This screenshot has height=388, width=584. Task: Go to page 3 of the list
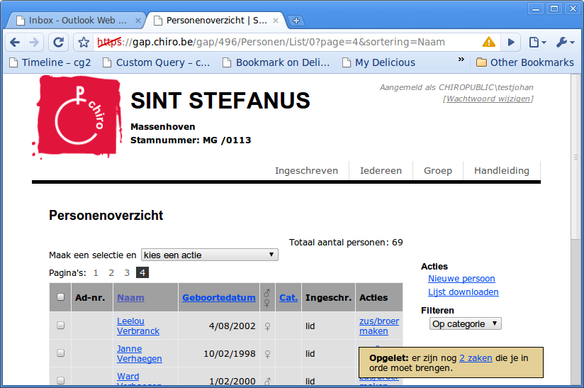[x=127, y=273]
